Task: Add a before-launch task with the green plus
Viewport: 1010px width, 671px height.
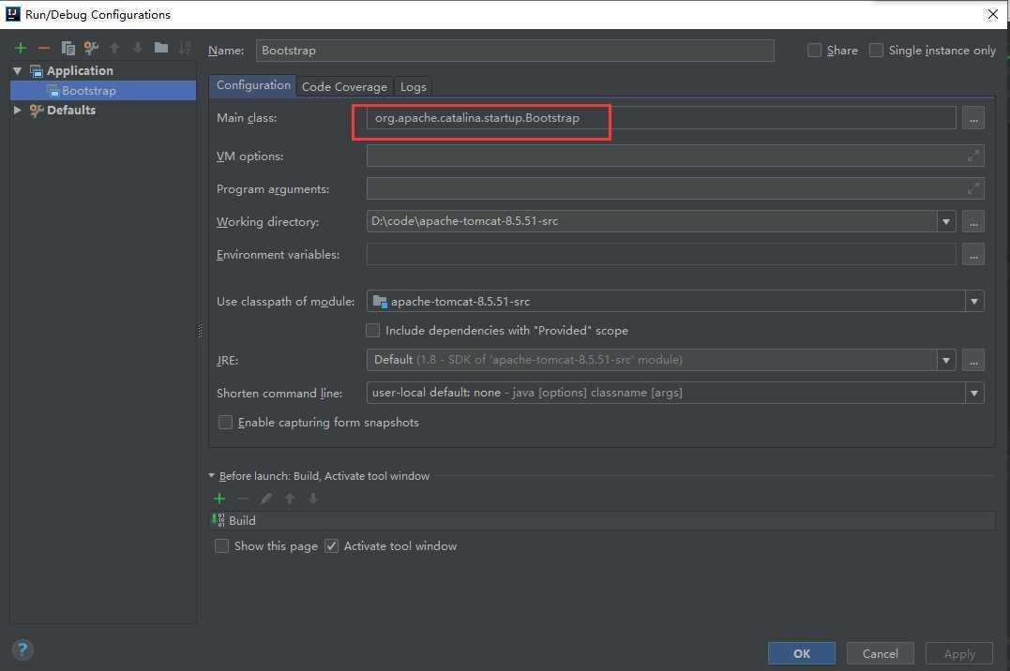Action: click(x=219, y=499)
